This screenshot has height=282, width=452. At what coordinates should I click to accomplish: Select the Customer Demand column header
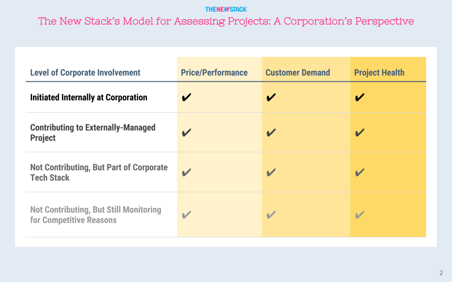click(x=298, y=72)
